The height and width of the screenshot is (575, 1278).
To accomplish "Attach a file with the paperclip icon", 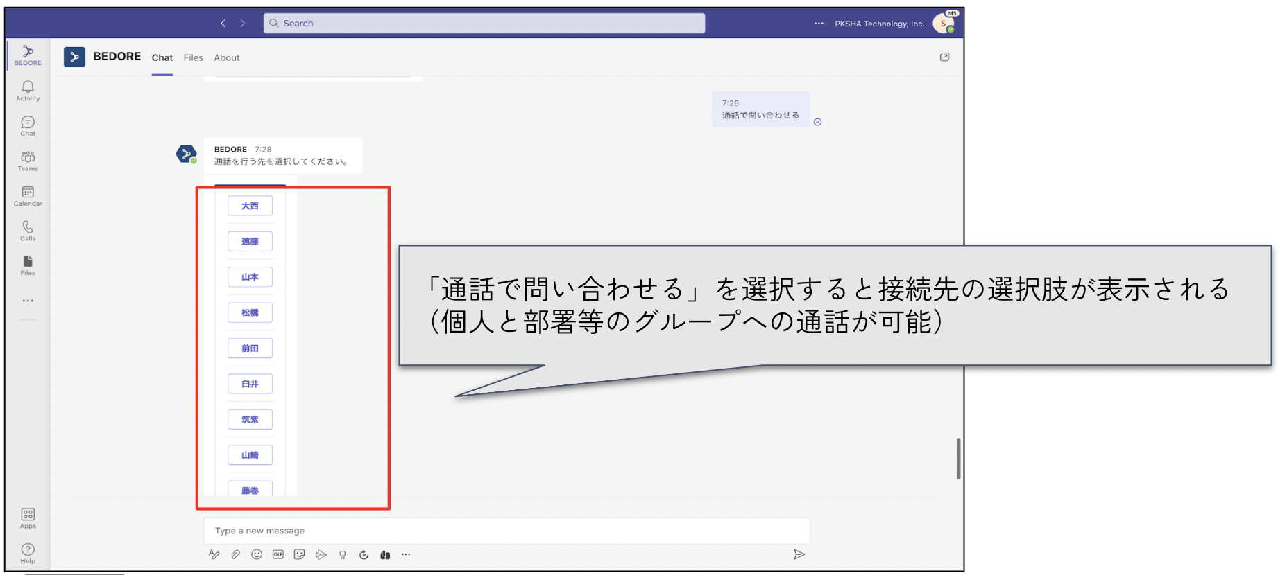I will 236,554.
